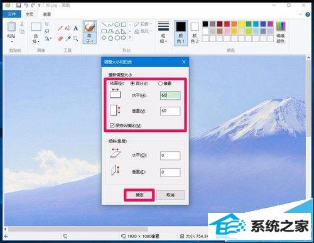Image resolution: width=314 pixels, height=243 pixels.
Task: Select the Text tool (A)
Action: (x=75, y=28)
